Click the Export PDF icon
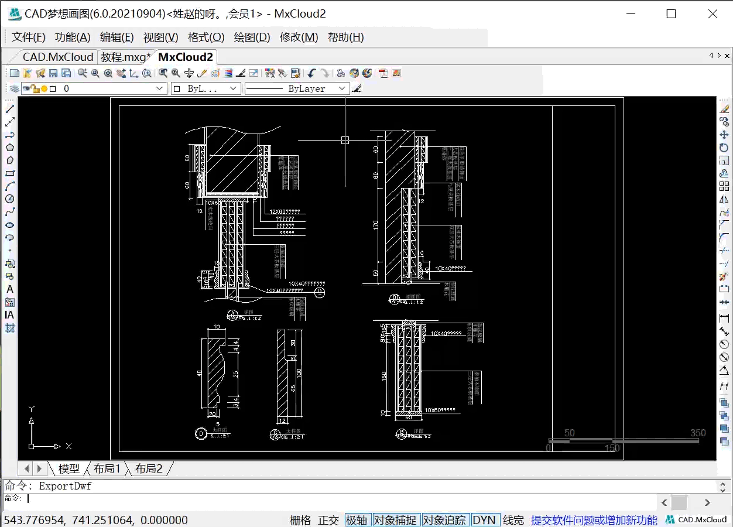Viewport: 733px width, 527px height. pos(383,73)
